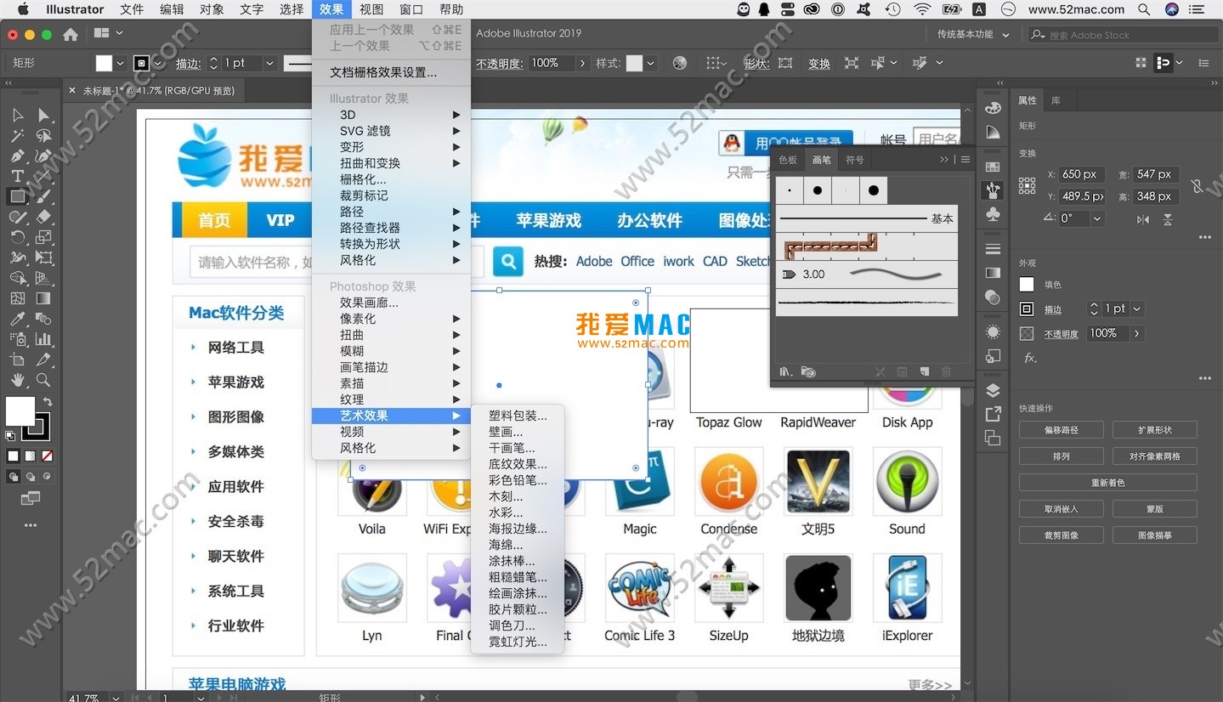Open the Color panel palette icon

(993, 108)
